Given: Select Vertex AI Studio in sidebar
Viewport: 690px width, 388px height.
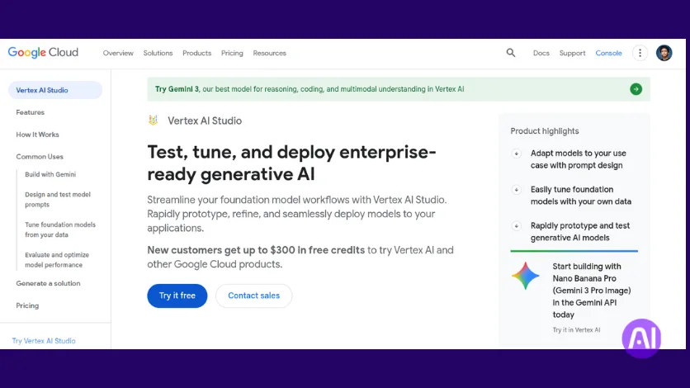Looking at the screenshot, I should click(55, 90).
